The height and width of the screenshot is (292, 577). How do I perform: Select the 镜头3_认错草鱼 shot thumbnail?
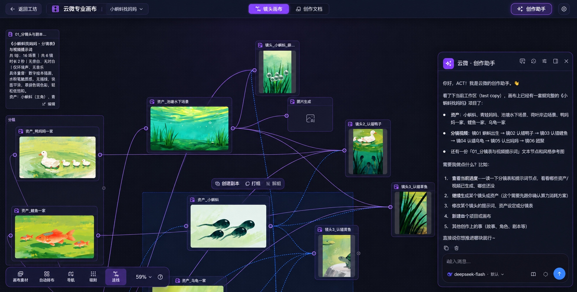tap(413, 213)
